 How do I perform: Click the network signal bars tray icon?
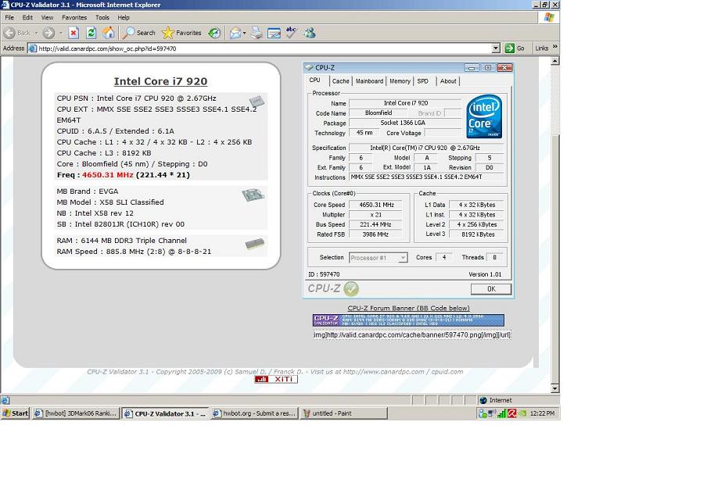coord(502,413)
